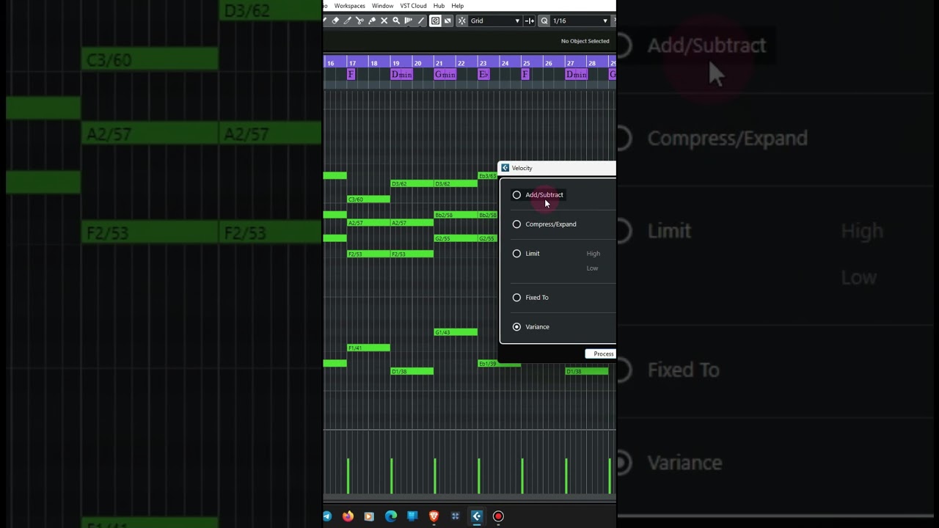Click the Process button in Velocity dialog
Image resolution: width=939 pixels, height=528 pixels.
tap(601, 354)
